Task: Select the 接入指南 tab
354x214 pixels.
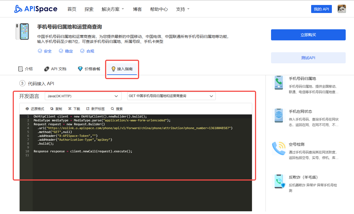Action: pos(122,69)
